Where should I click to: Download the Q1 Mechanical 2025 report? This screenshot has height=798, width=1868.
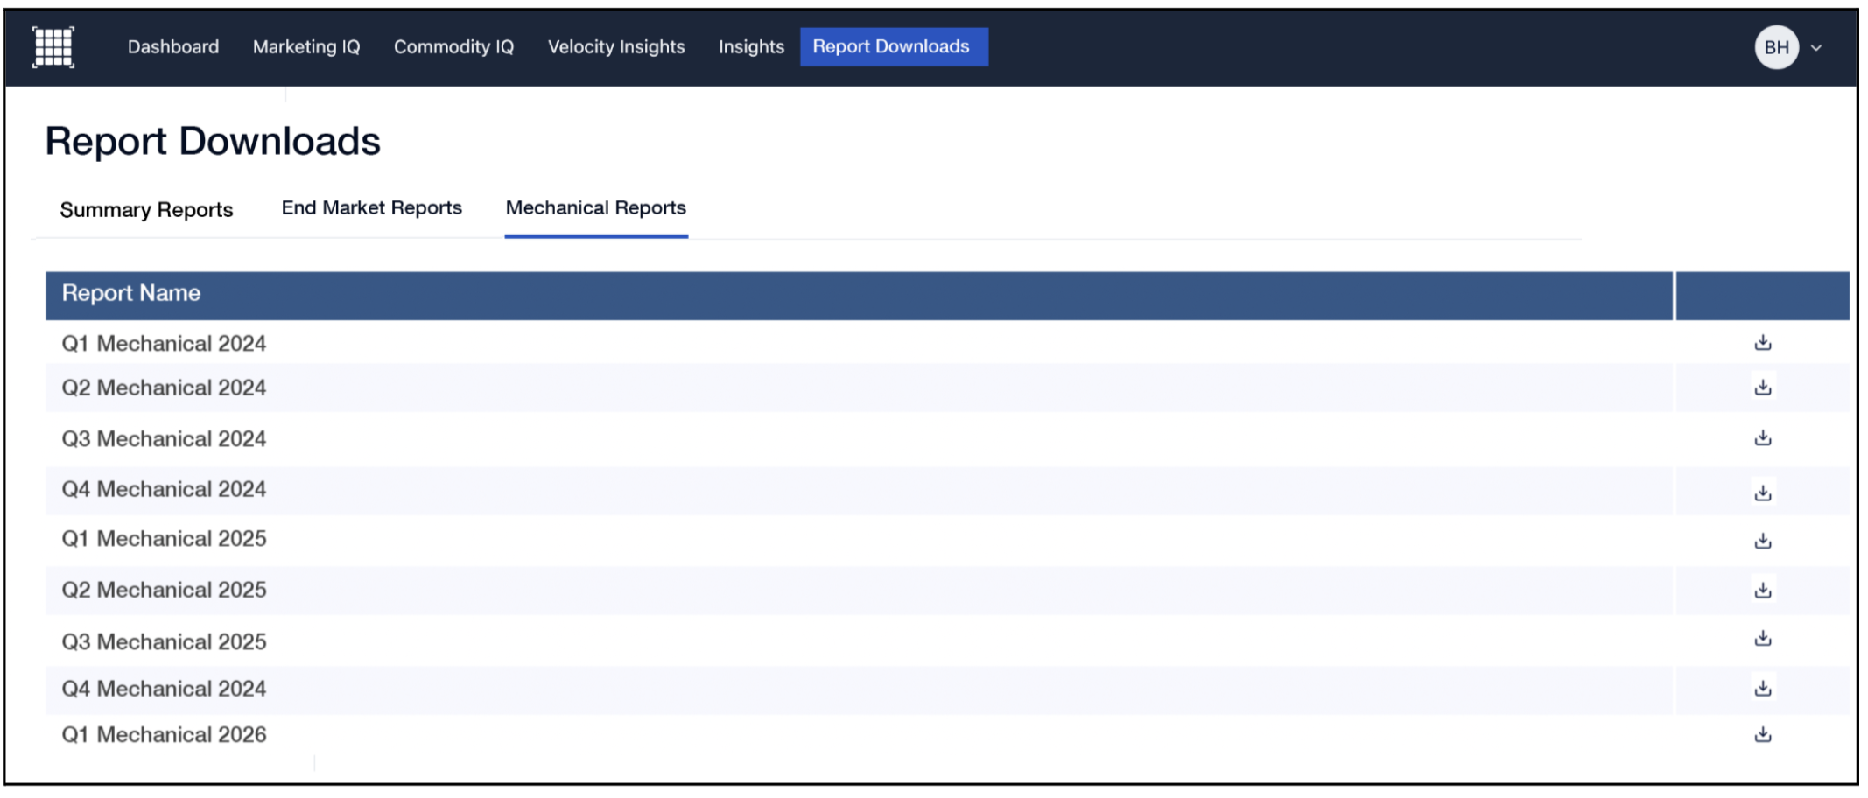[x=1762, y=542]
